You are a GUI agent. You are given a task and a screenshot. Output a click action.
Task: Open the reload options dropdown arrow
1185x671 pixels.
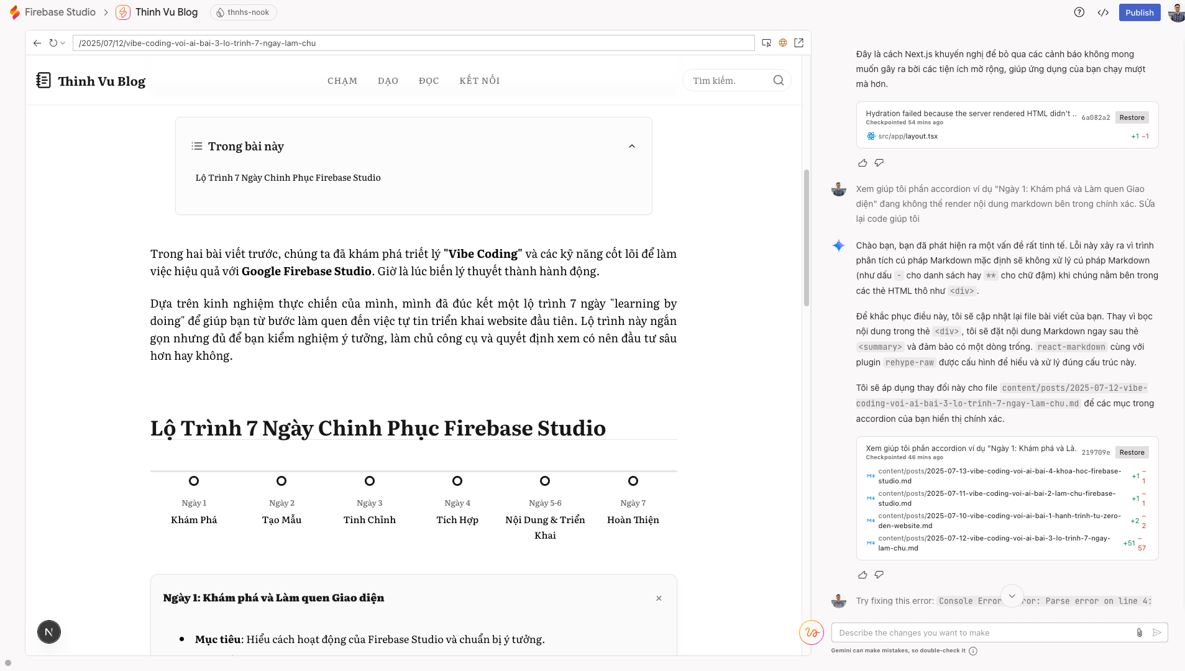click(63, 43)
